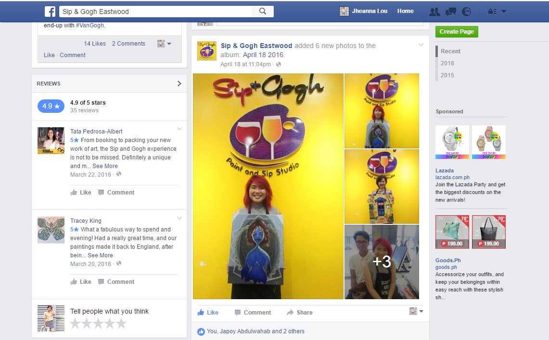Open the REVIEWS header
Screen dimensions: 549x340
point(48,84)
